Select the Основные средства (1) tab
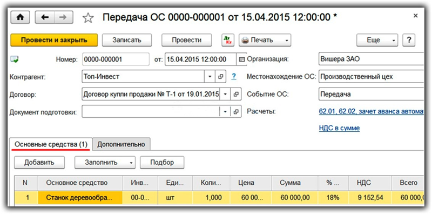This screenshot has width=432, height=214. point(51,144)
